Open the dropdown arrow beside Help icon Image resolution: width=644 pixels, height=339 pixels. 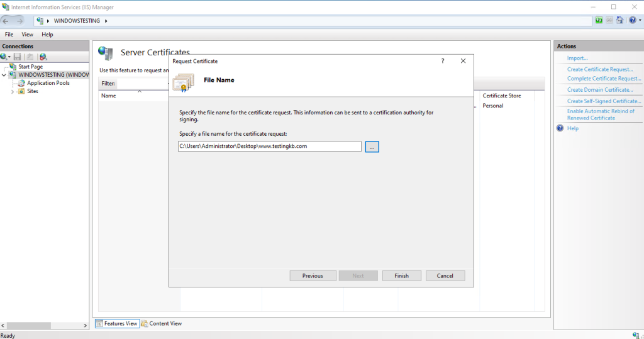pyautogui.click(x=639, y=21)
